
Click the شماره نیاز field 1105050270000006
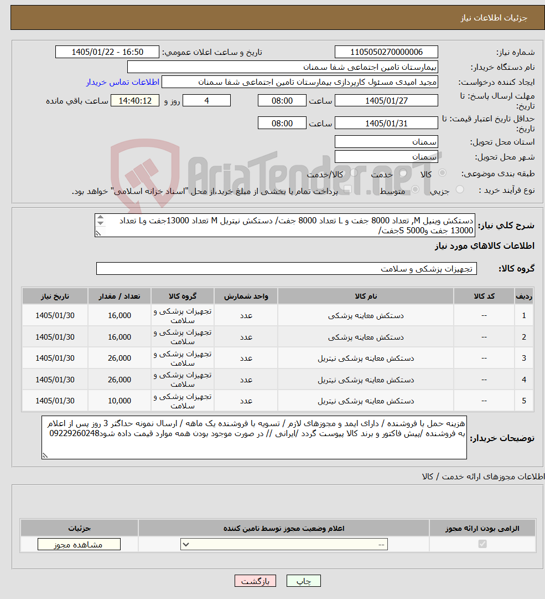tap(386, 52)
